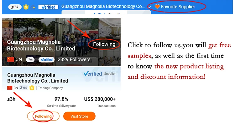This screenshot has height=132, width=235.
Task: Click the Verified pill beside 2329 Followers
Action: [47, 59]
